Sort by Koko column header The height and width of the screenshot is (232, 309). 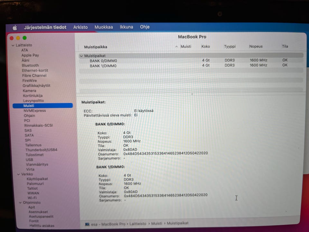coord(206,46)
